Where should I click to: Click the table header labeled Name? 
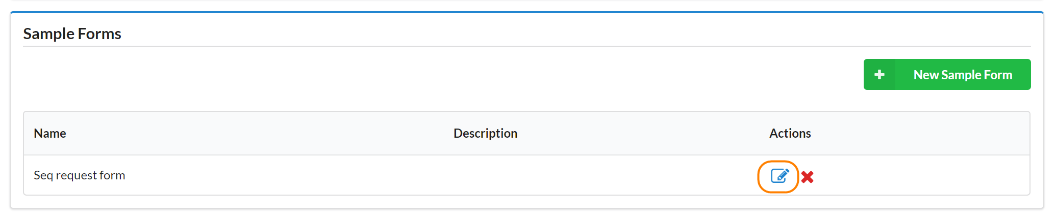(50, 133)
